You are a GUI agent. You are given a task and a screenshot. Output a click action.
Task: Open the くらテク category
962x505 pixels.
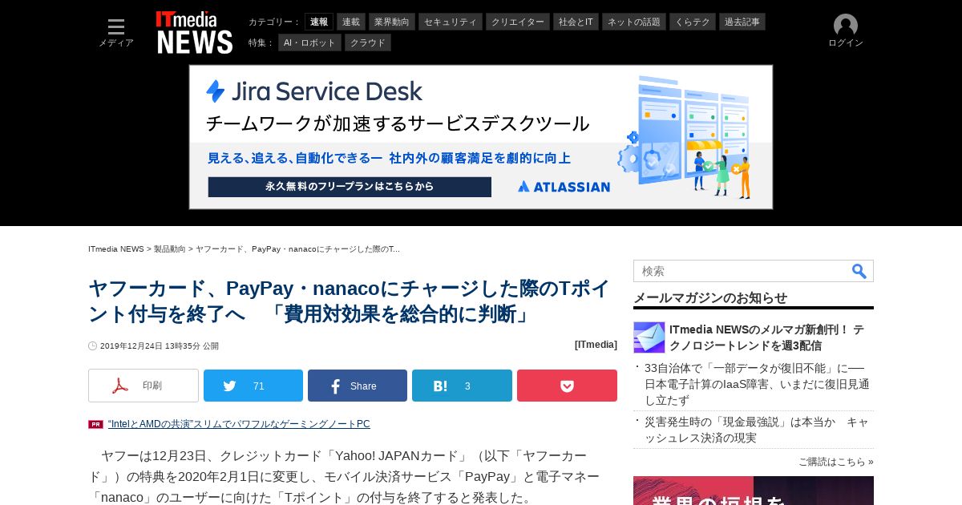[693, 22]
